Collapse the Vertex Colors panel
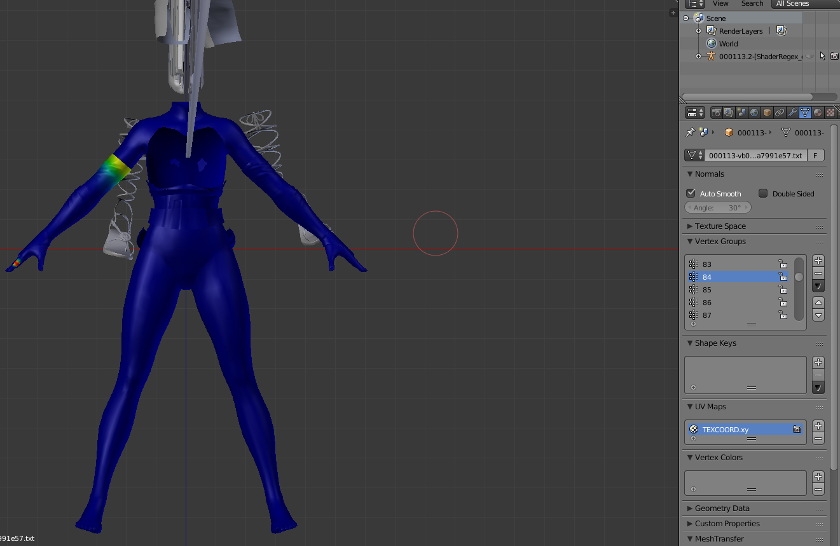Image resolution: width=840 pixels, height=546 pixels. click(x=690, y=458)
